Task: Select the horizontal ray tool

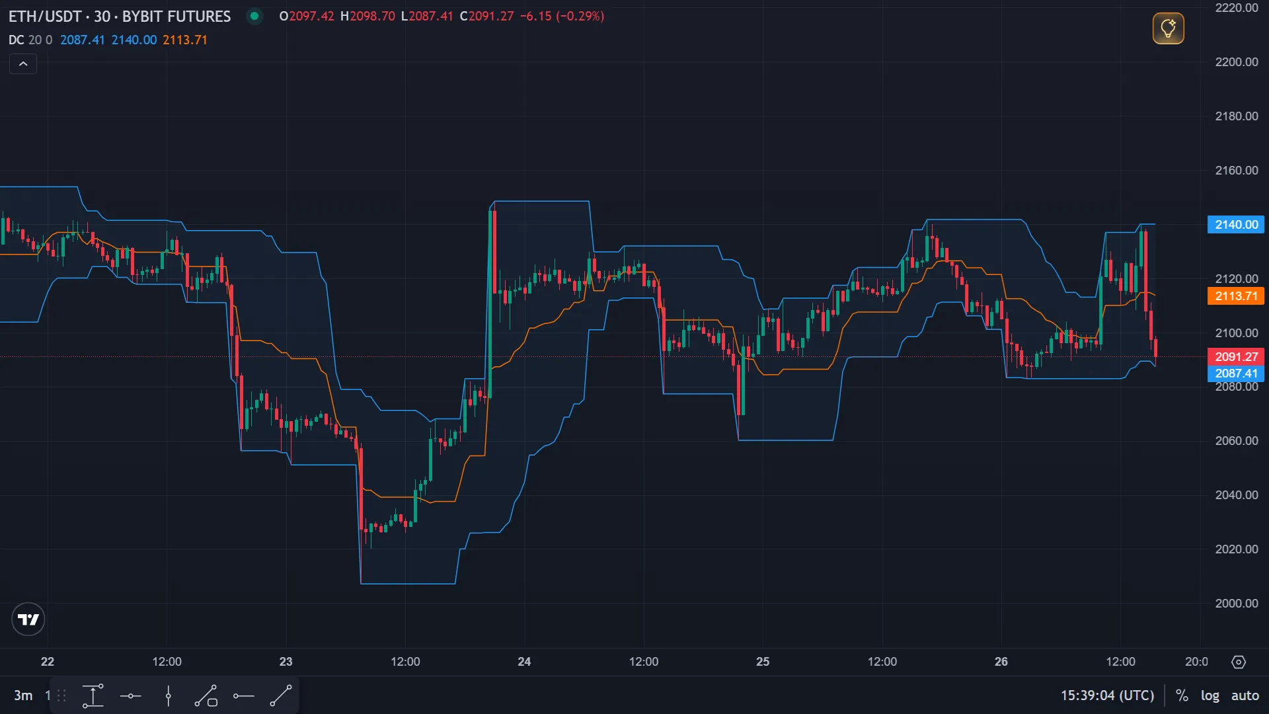Action: 244,695
